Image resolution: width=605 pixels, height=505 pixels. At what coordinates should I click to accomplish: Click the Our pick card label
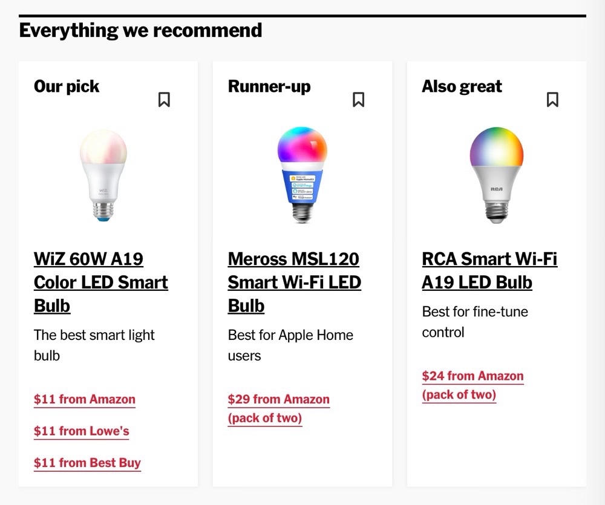[x=67, y=86]
